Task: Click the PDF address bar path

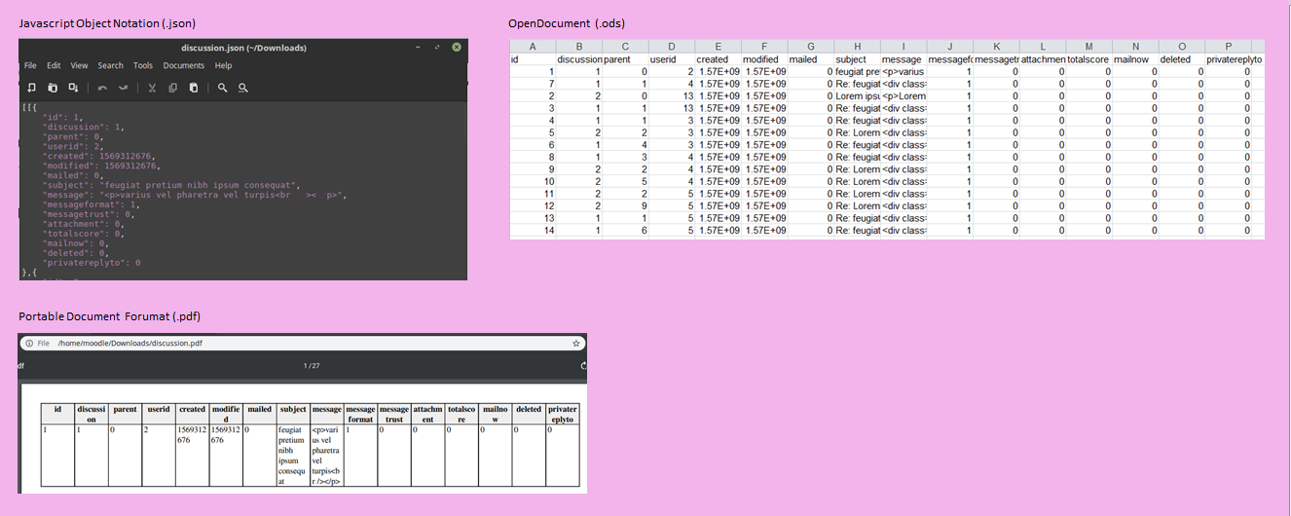Action: pyautogui.click(x=129, y=343)
